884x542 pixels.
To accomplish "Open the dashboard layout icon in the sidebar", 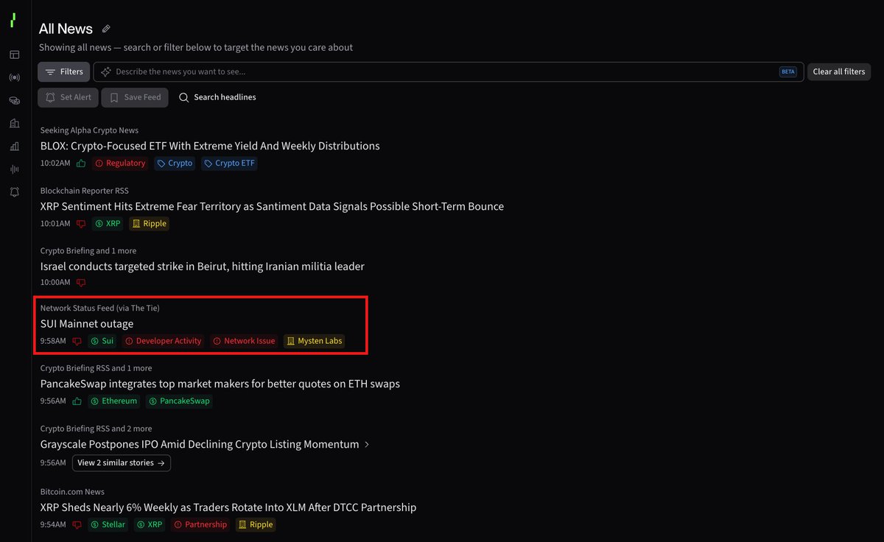I will point(14,54).
